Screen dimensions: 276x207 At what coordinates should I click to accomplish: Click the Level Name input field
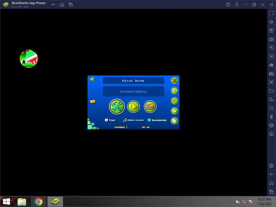point(133,81)
